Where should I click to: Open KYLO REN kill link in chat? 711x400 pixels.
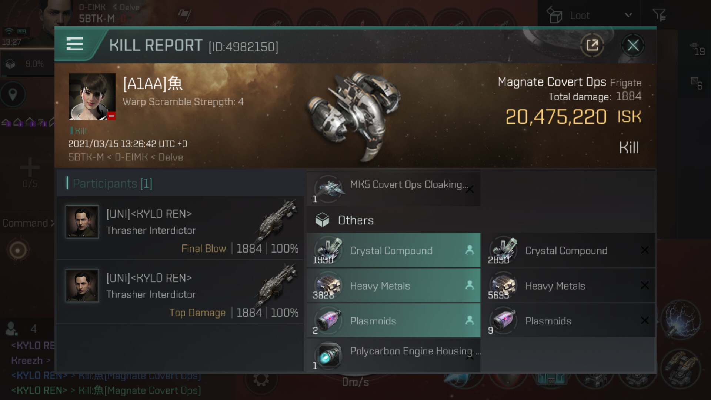(x=106, y=390)
